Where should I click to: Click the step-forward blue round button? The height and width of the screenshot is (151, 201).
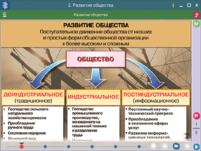point(176,146)
